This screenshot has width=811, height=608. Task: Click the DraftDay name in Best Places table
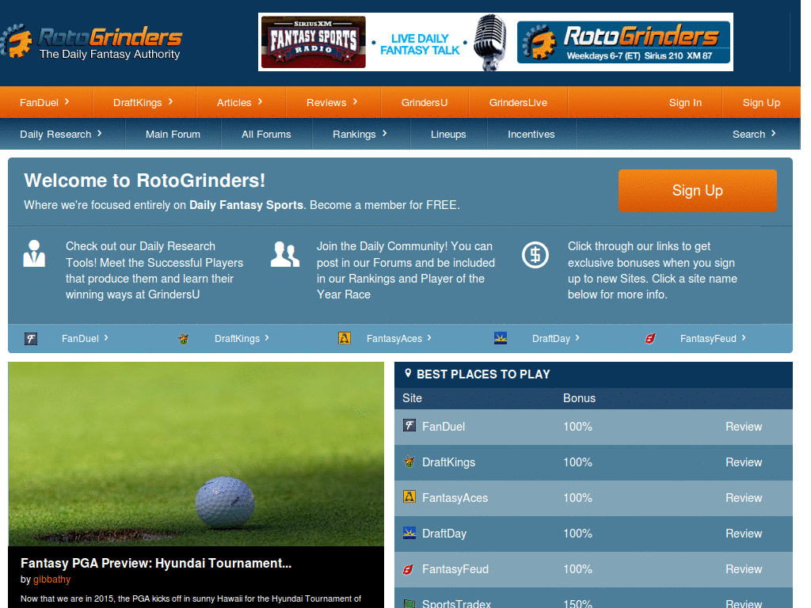click(x=444, y=534)
